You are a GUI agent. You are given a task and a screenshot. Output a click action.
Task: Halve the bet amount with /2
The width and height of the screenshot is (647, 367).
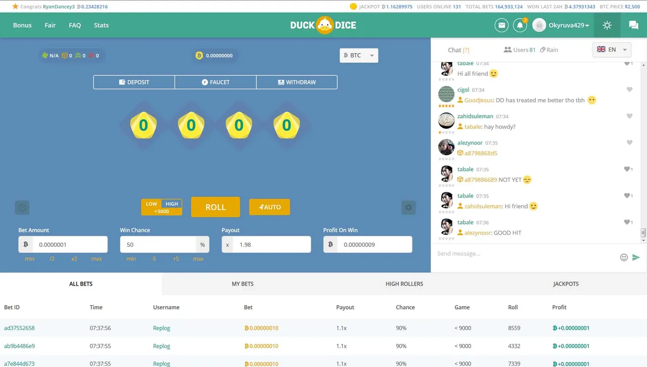pyautogui.click(x=52, y=259)
